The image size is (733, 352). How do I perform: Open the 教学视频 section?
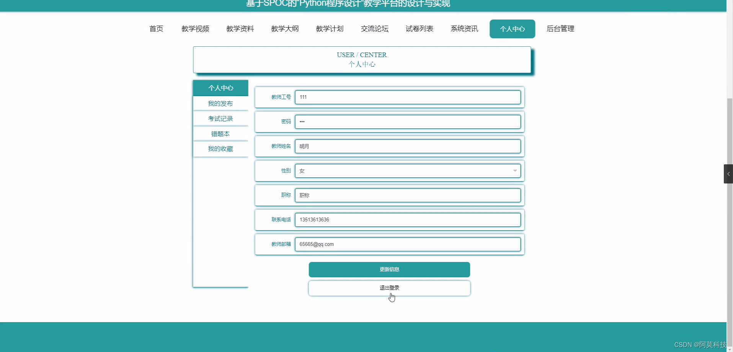[x=195, y=29]
